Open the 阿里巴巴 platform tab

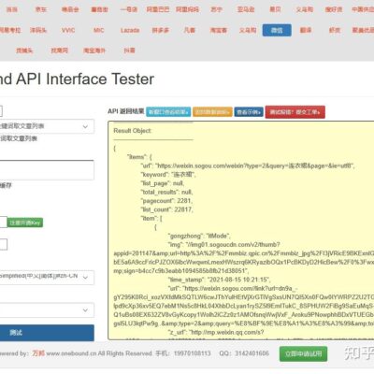coord(158,9)
